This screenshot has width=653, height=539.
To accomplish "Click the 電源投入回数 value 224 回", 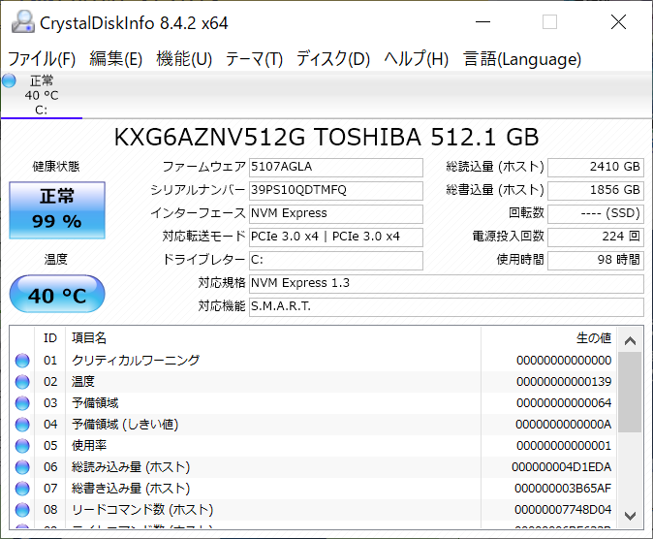I will click(x=596, y=238).
